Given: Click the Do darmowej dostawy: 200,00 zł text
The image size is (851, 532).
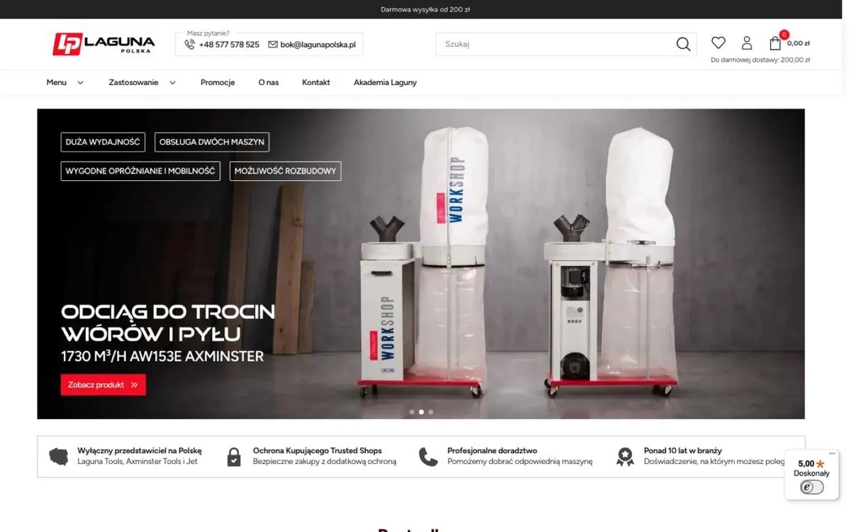Looking at the screenshot, I should click(760, 60).
